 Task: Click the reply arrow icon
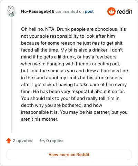tap(42, 140)
